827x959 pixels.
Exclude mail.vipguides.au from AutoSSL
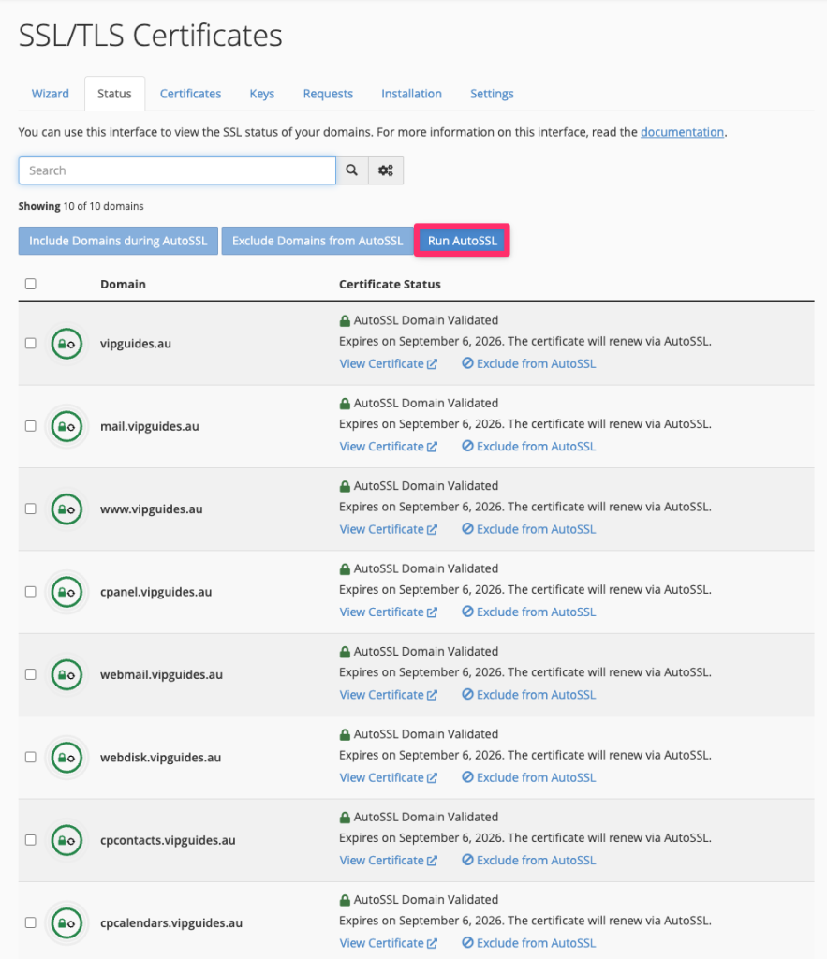point(528,447)
